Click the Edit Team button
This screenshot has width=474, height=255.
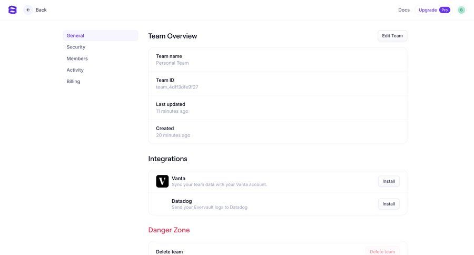392,36
